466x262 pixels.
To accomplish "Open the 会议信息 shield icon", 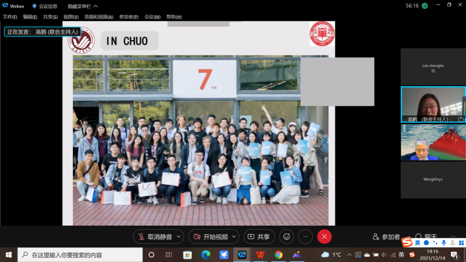I will click(x=35, y=6).
